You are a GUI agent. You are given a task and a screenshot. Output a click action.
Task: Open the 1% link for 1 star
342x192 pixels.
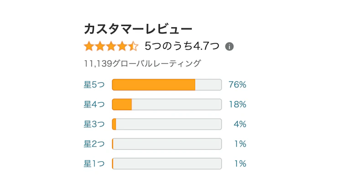point(240,163)
